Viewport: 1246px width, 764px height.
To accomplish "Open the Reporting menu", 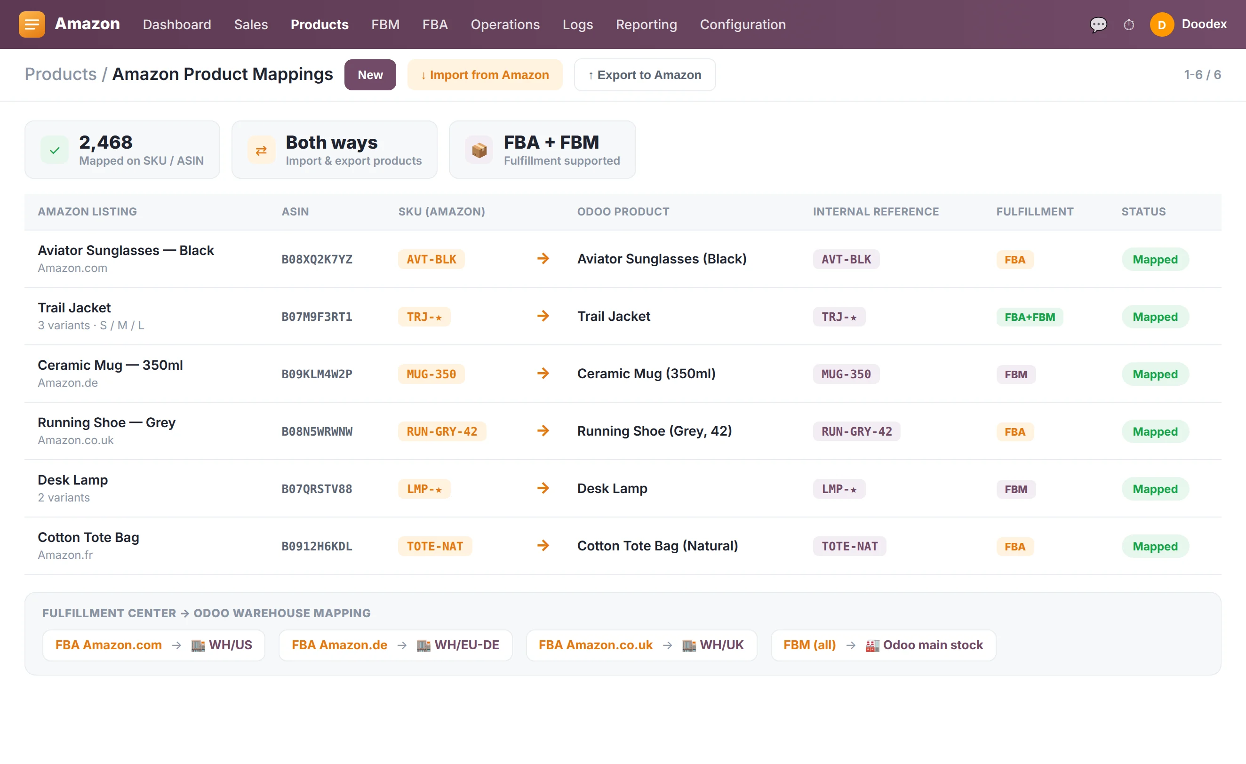I will (x=646, y=24).
